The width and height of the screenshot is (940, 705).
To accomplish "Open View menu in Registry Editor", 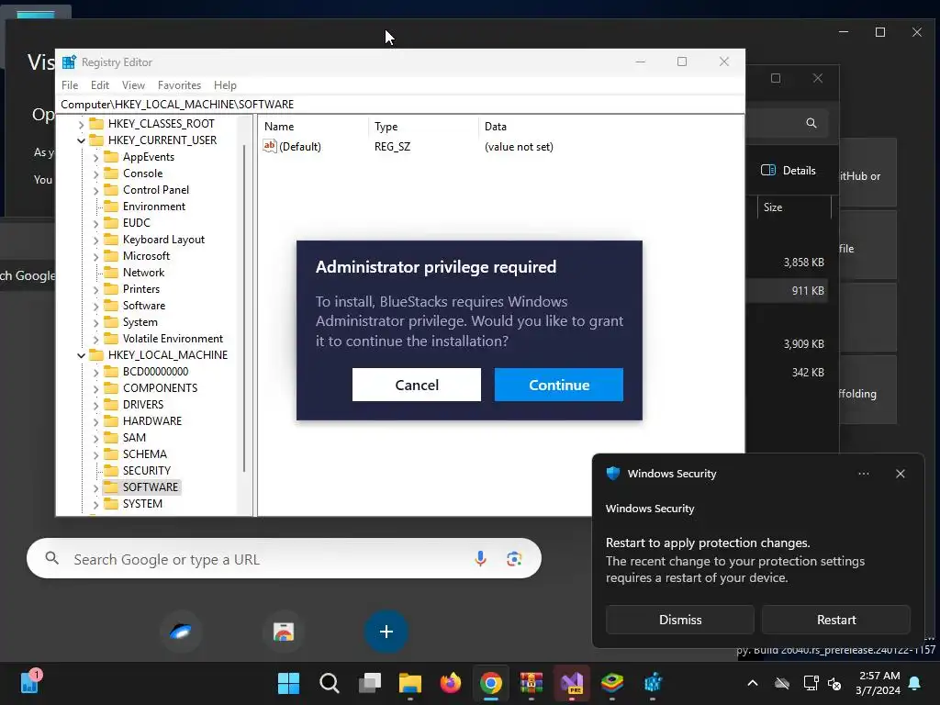I will [x=133, y=85].
